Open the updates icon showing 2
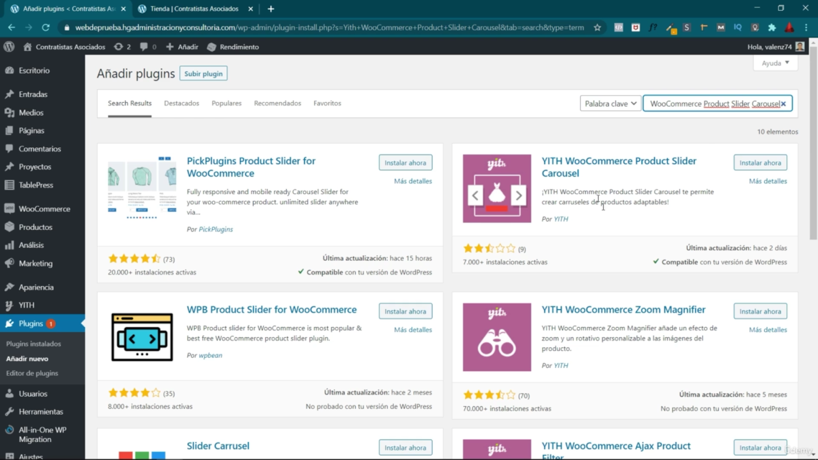 (122, 47)
